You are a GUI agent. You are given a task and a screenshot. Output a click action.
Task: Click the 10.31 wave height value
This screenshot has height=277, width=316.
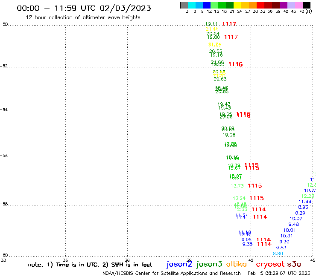pos(287,236)
